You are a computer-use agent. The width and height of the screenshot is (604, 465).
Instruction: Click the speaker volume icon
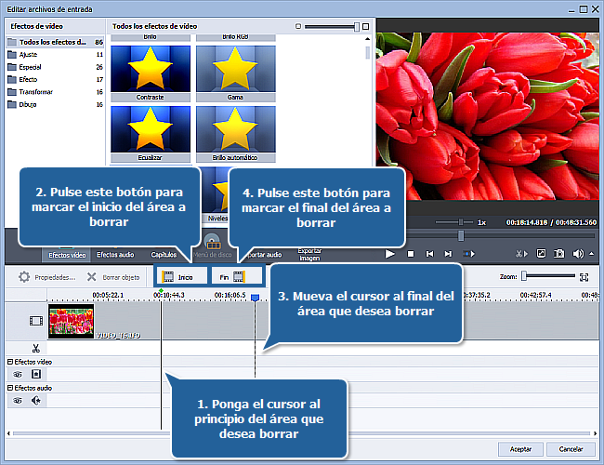point(578,253)
